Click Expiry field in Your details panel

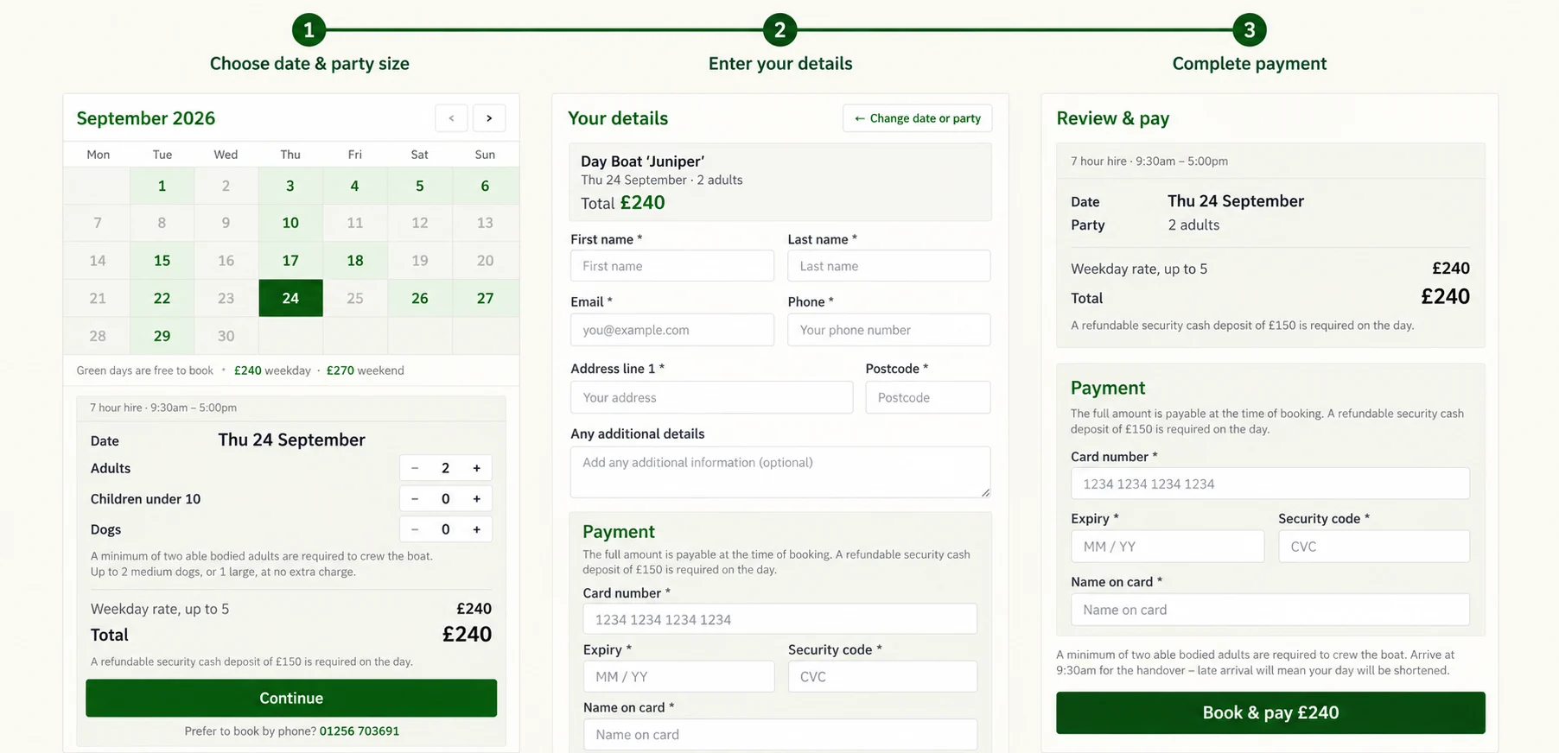point(679,676)
